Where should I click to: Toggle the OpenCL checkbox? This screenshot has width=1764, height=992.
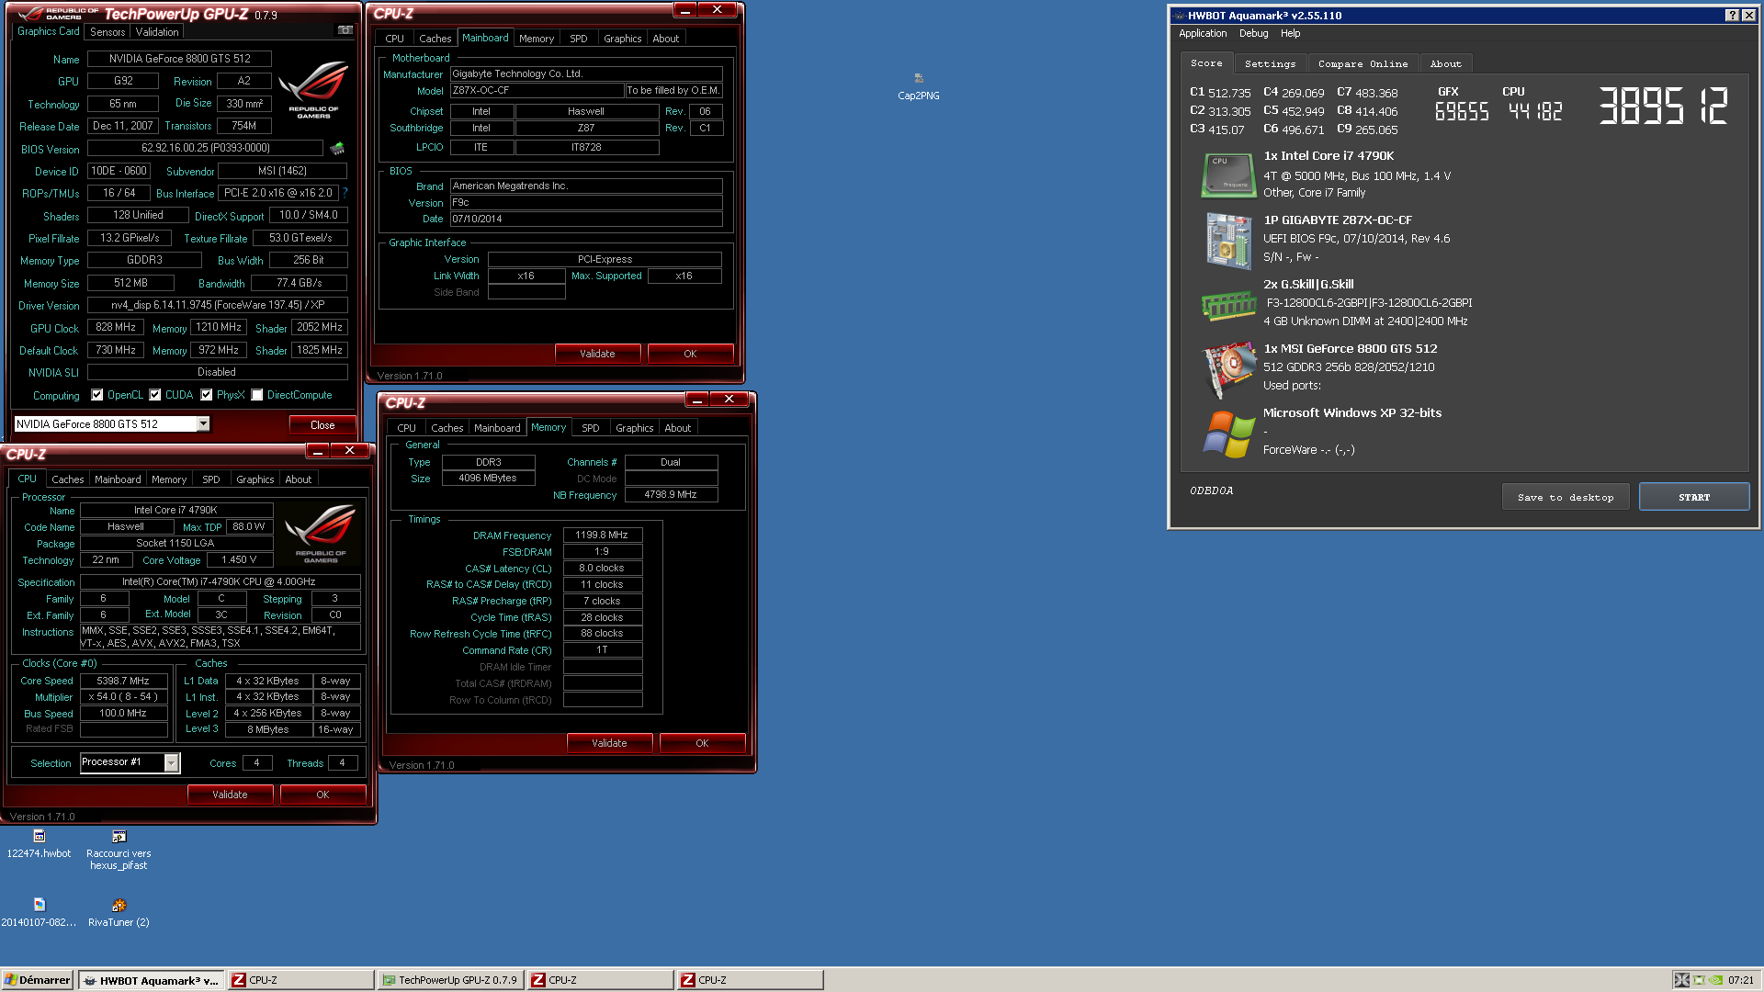[97, 395]
